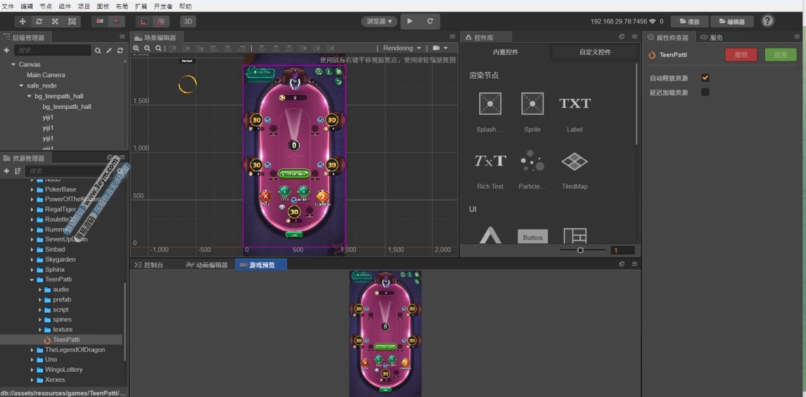Select the Rect transform tool
This screenshot has width=806, height=397.
point(72,21)
